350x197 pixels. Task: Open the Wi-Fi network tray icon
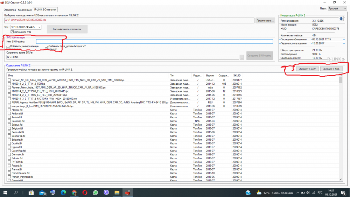point(314,192)
